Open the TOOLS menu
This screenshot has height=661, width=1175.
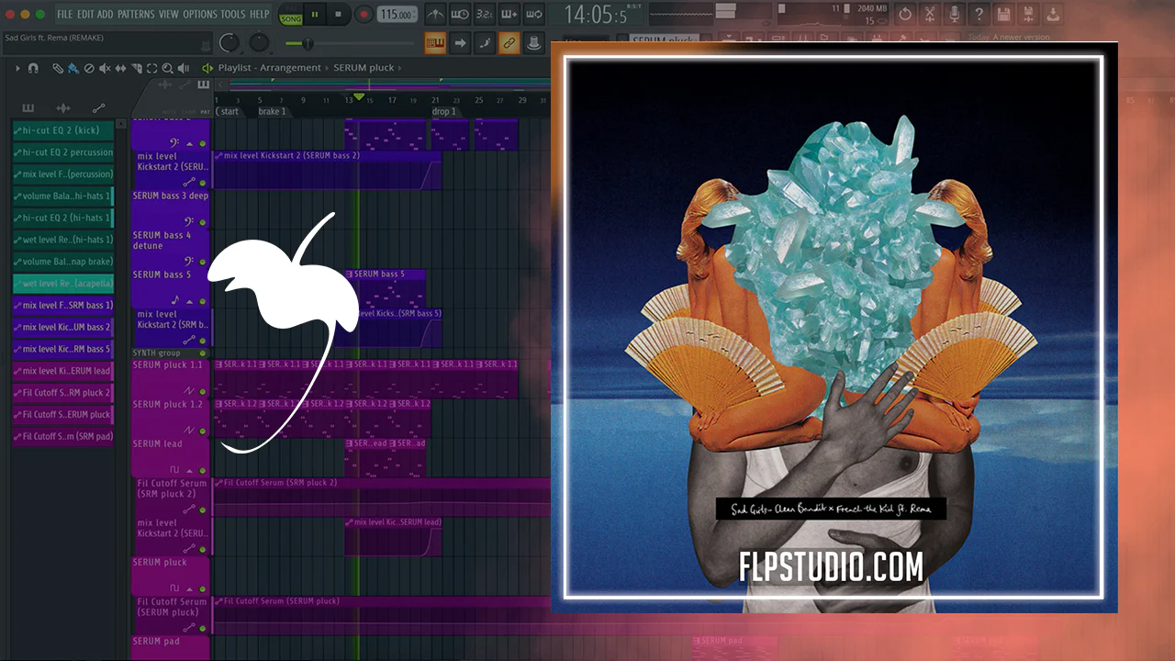233,15
